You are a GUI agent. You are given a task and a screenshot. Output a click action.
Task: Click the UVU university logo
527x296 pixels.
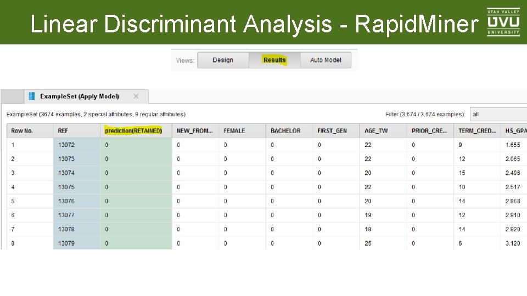pos(503,22)
